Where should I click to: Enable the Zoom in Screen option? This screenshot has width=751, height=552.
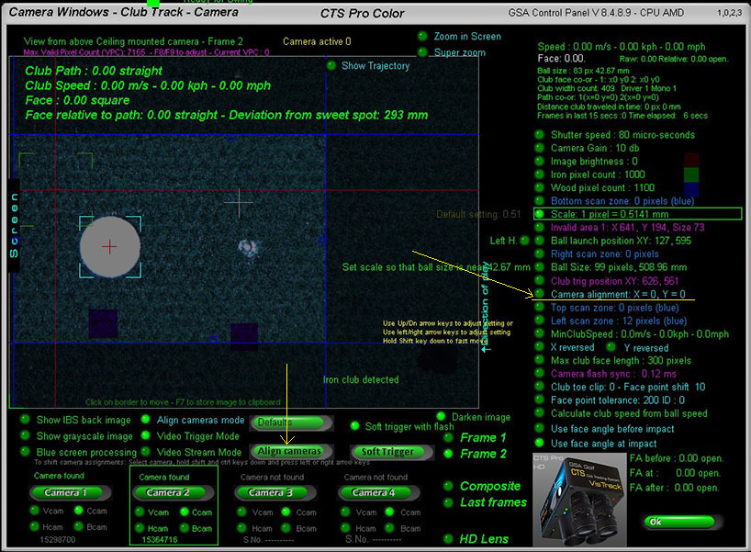pyautogui.click(x=422, y=37)
